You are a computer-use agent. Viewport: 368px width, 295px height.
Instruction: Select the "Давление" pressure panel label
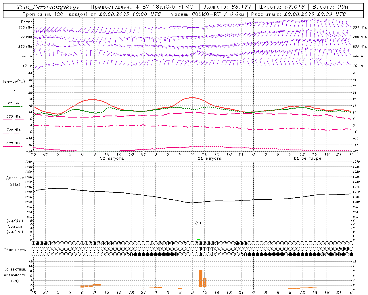(x=15, y=178)
